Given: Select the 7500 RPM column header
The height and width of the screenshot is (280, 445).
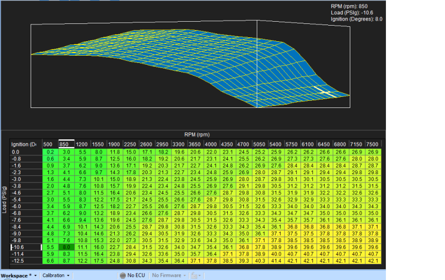Looking at the screenshot, I should (x=373, y=144).
